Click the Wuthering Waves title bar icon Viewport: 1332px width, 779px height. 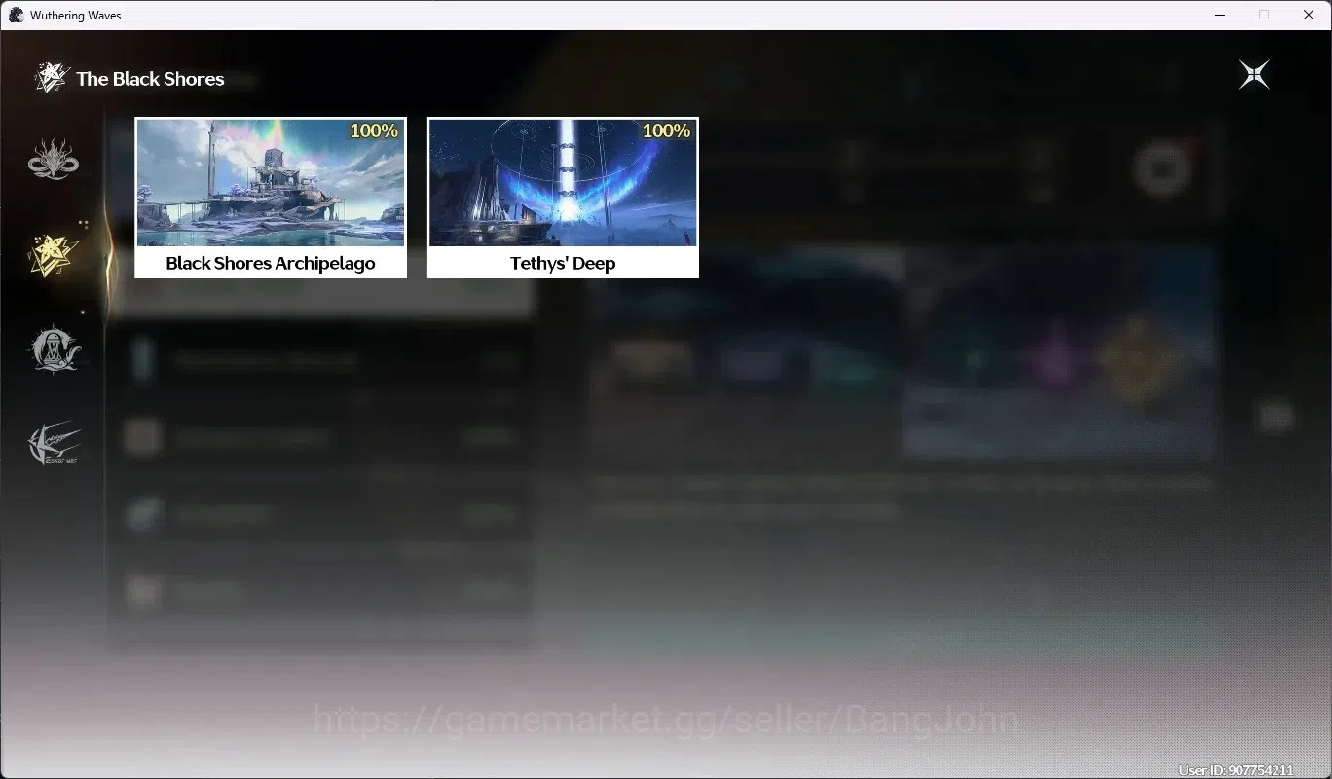pyautogui.click(x=16, y=15)
